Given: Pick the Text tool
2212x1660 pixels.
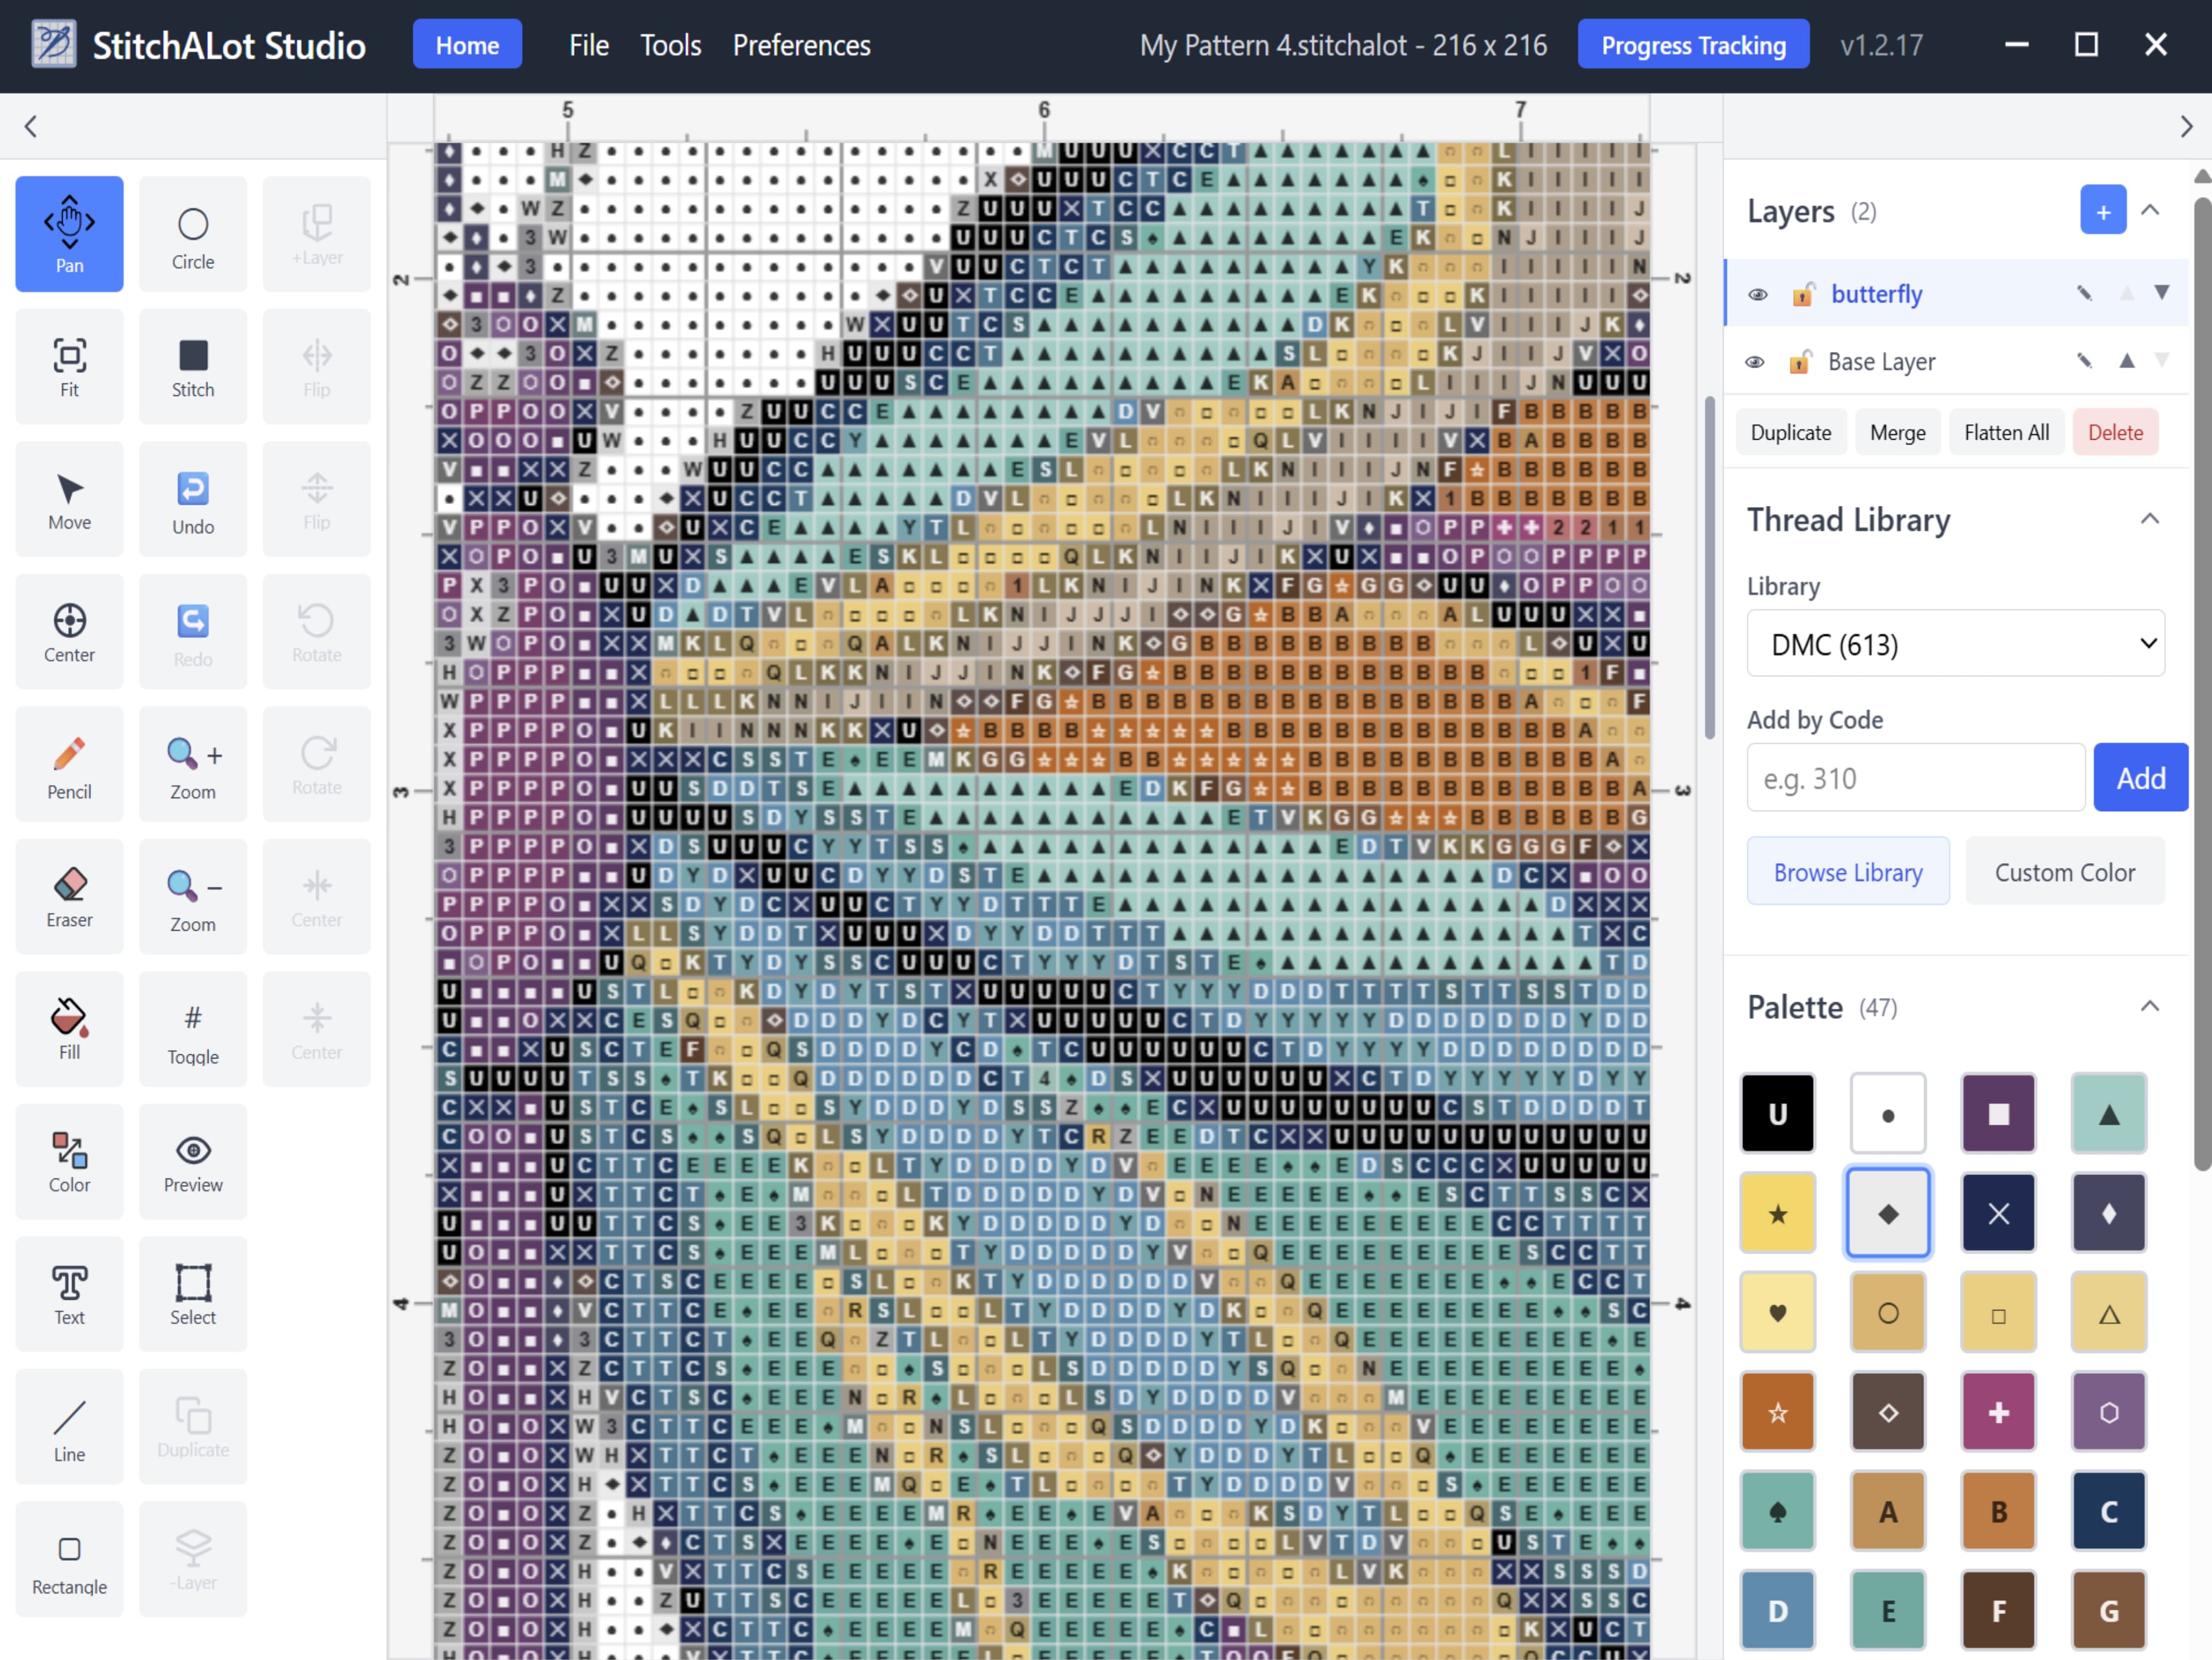Looking at the screenshot, I should [69, 1294].
